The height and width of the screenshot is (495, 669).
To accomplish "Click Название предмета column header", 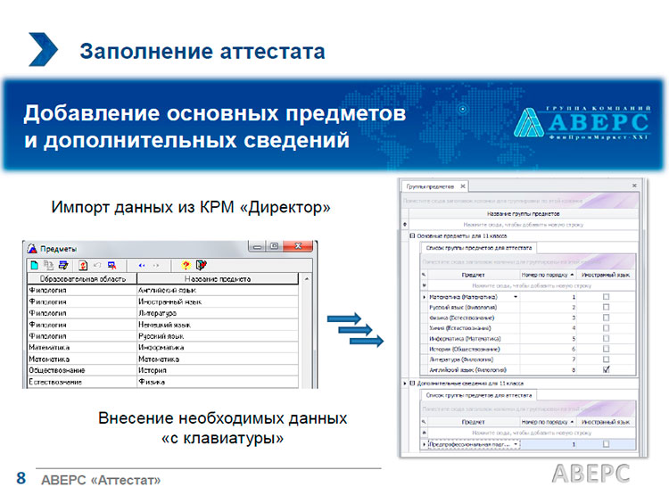I will (218, 279).
